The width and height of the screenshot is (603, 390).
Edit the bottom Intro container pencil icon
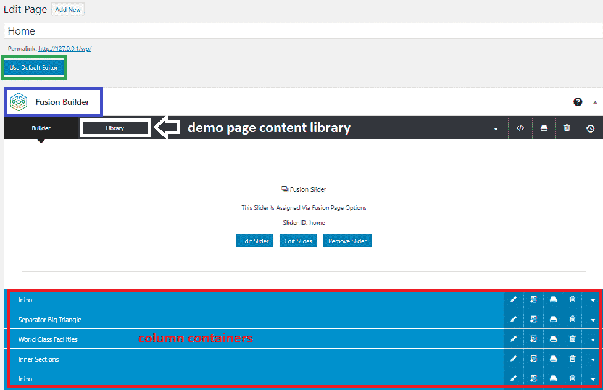(x=514, y=378)
